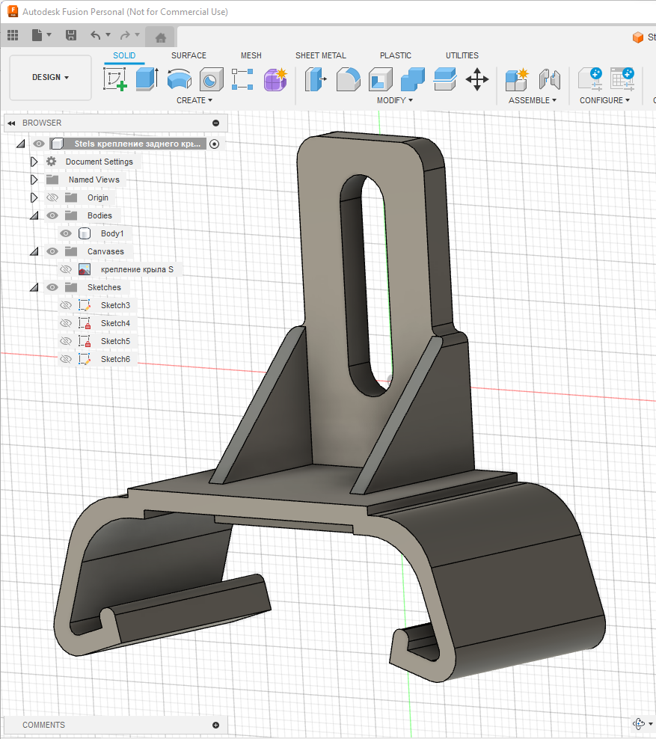Screen dimensions: 656x739
Task: Select the Revolve tool
Action: point(179,79)
